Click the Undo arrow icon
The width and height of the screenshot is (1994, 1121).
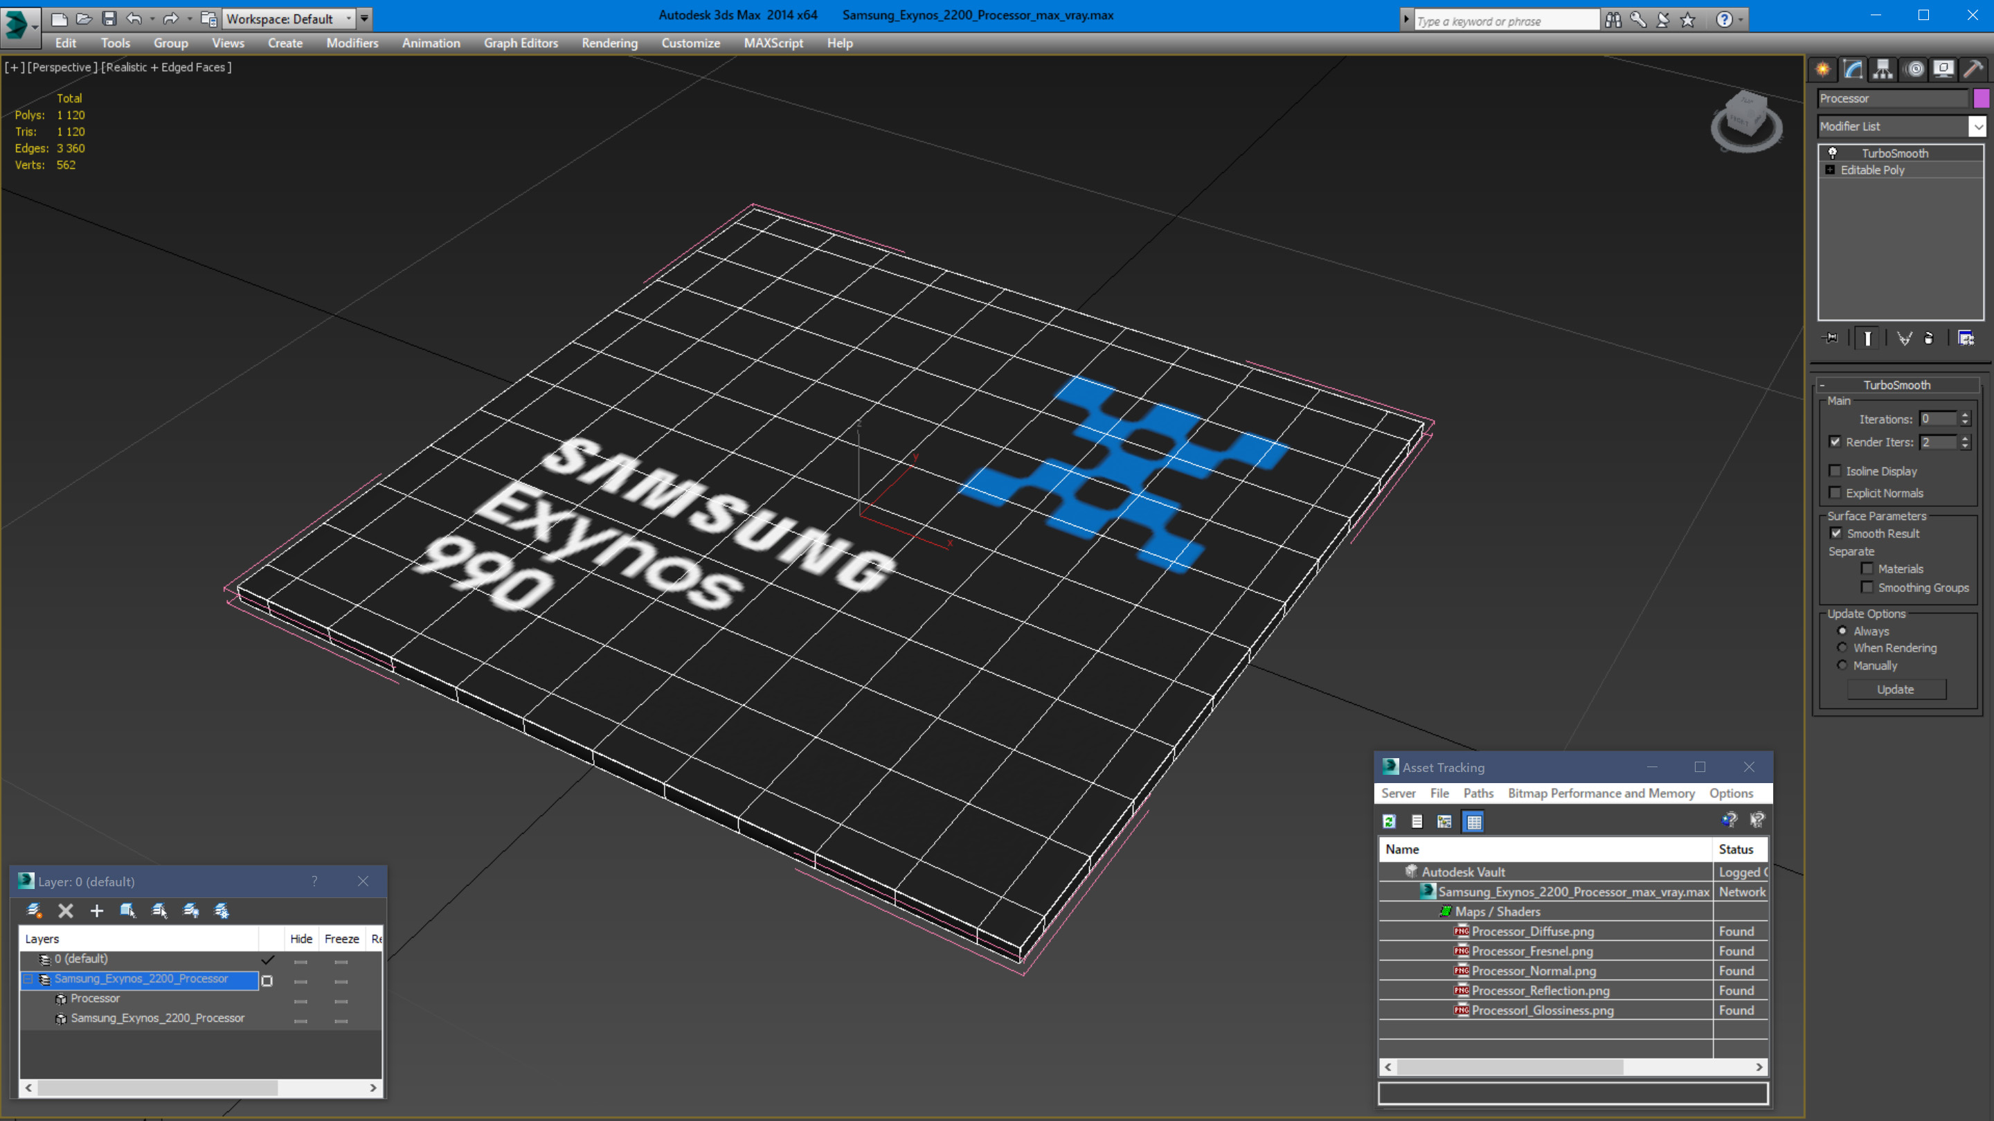[x=134, y=19]
